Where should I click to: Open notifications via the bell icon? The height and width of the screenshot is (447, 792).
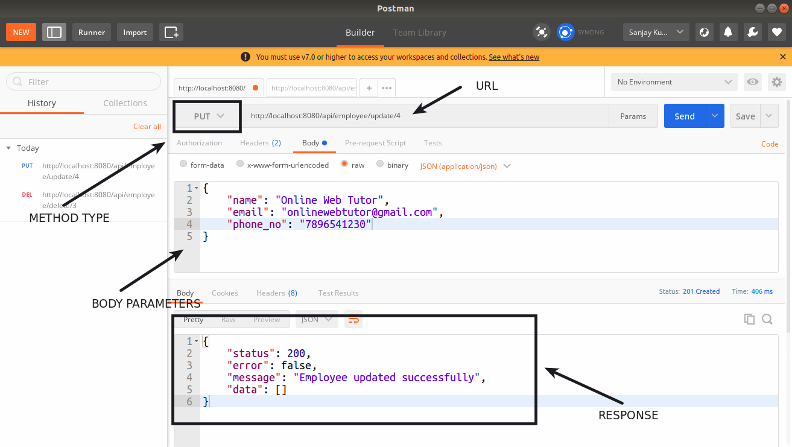(728, 31)
